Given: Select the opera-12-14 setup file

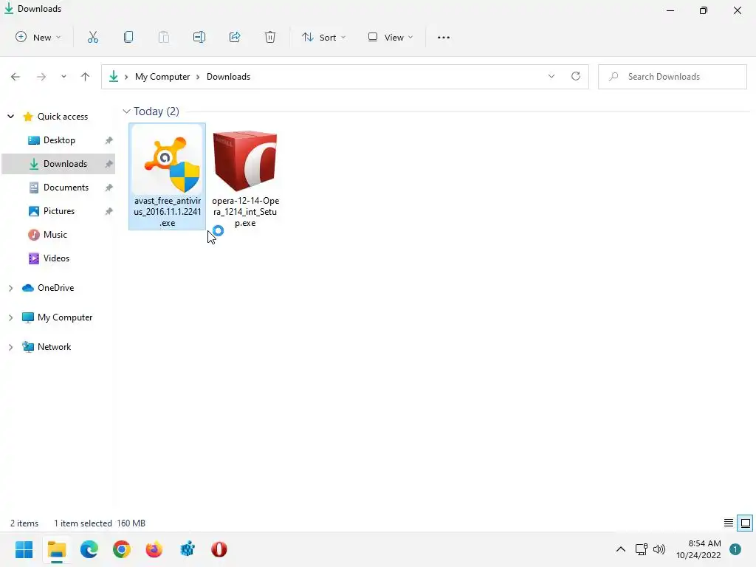Looking at the screenshot, I should (x=245, y=177).
